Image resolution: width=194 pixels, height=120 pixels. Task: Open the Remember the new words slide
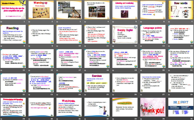(x=124, y=107)
